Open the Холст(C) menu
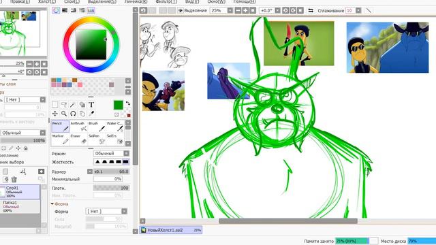This screenshot has height=245, width=436. [x=47, y=1]
